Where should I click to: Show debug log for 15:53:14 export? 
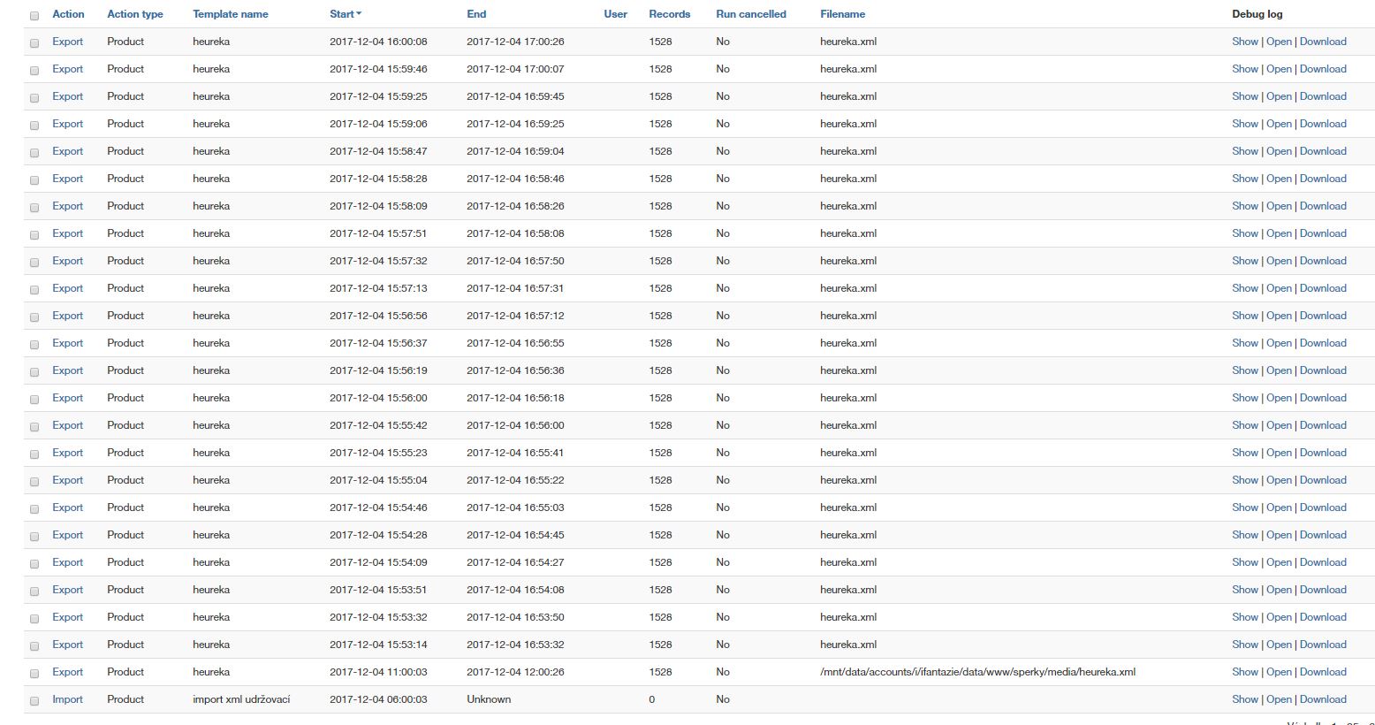(1244, 645)
